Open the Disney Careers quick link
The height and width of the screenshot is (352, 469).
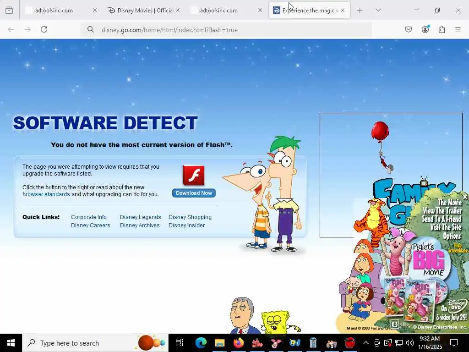click(90, 225)
